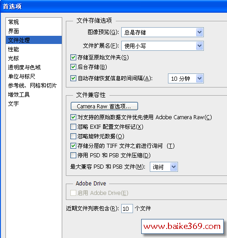This screenshot has height=238, width=227.
Task: Open the 图像预览 dropdown arrow
Action: (199, 32)
